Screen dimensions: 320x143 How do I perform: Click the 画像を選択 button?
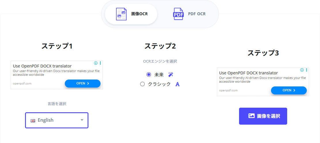coord(263,116)
